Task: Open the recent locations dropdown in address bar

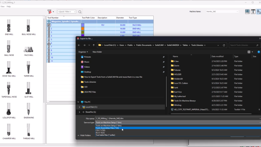Action: click(218, 45)
